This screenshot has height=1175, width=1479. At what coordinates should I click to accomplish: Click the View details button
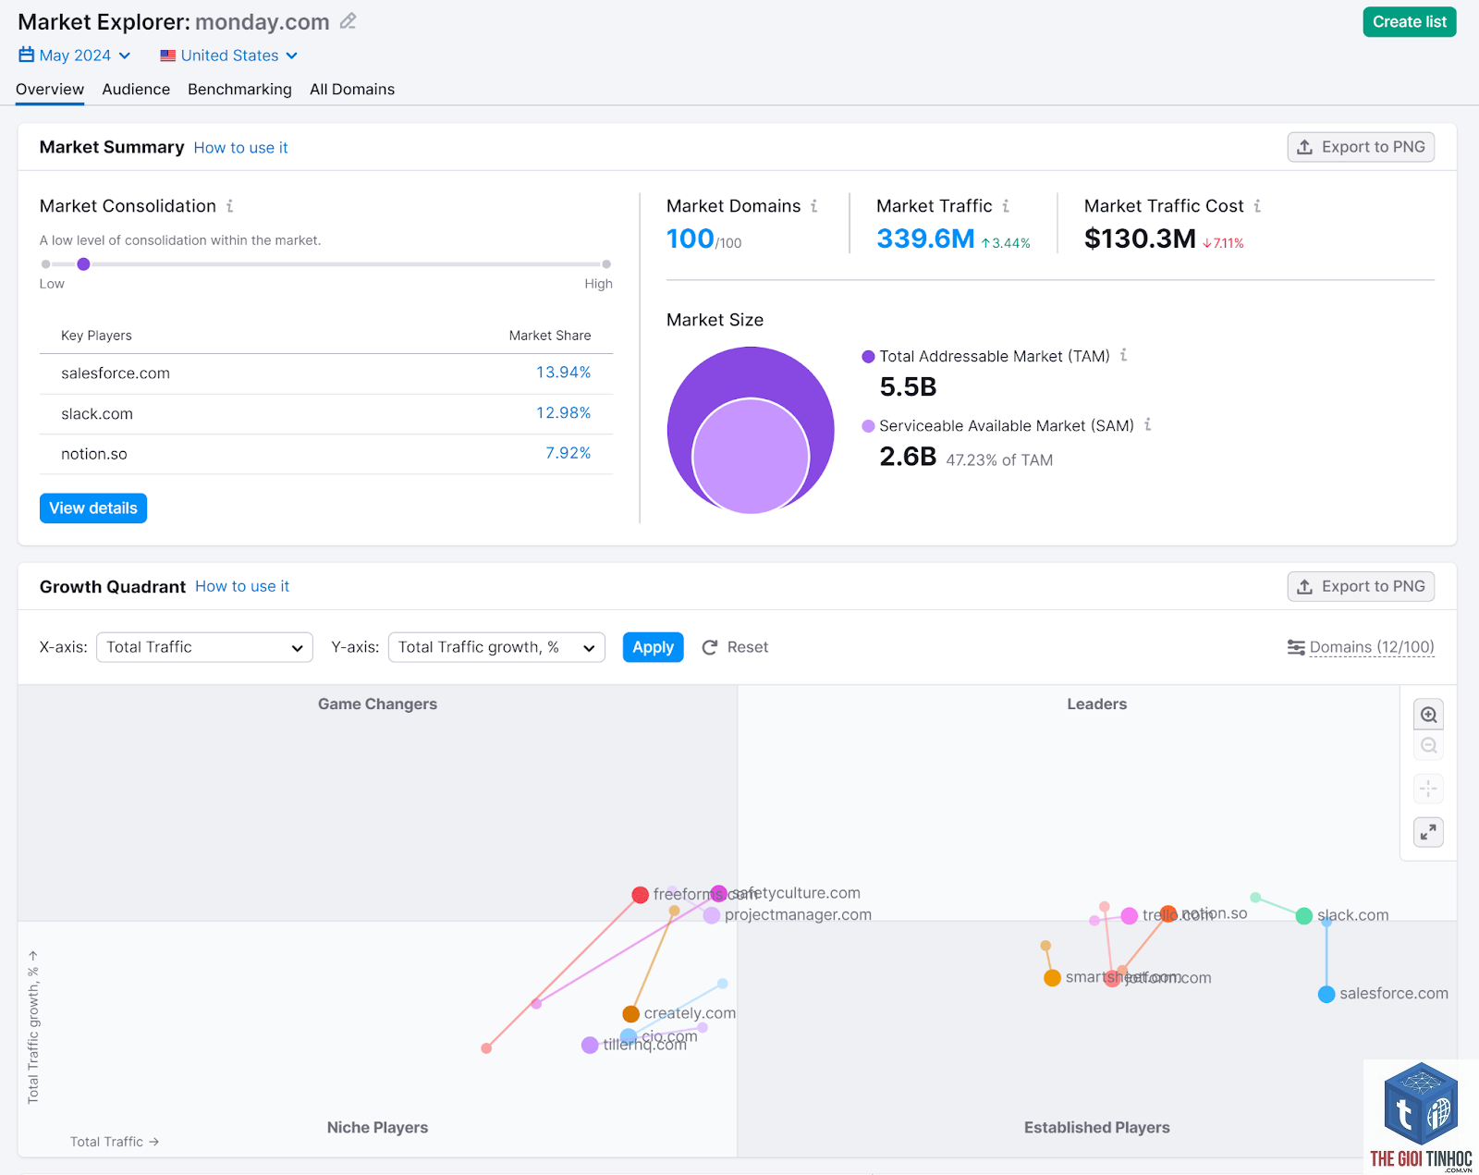93,508
